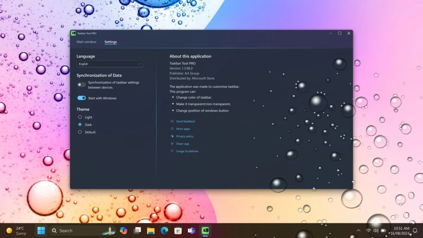
Task: Click the Privacy policy document icon
Action: point(172,136)
